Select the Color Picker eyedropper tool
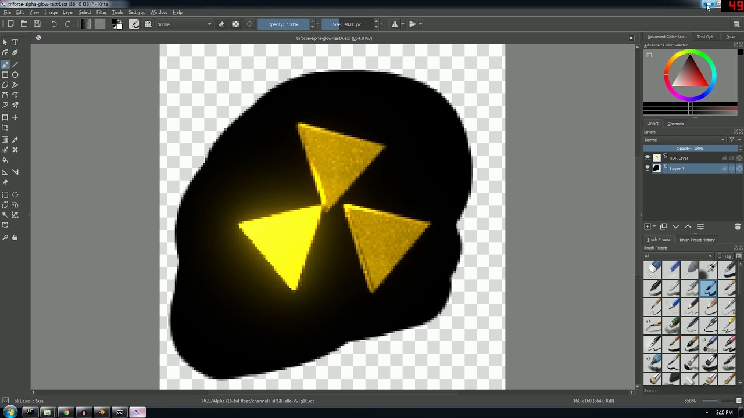Screen dimensions: 744x418 15,140
